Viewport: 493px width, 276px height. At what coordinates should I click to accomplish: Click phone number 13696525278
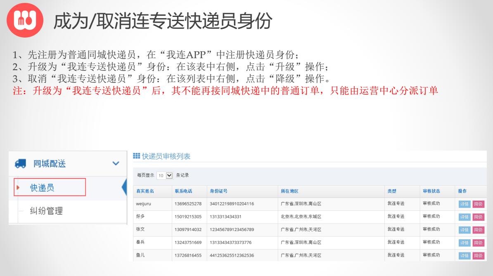[188, 204]
